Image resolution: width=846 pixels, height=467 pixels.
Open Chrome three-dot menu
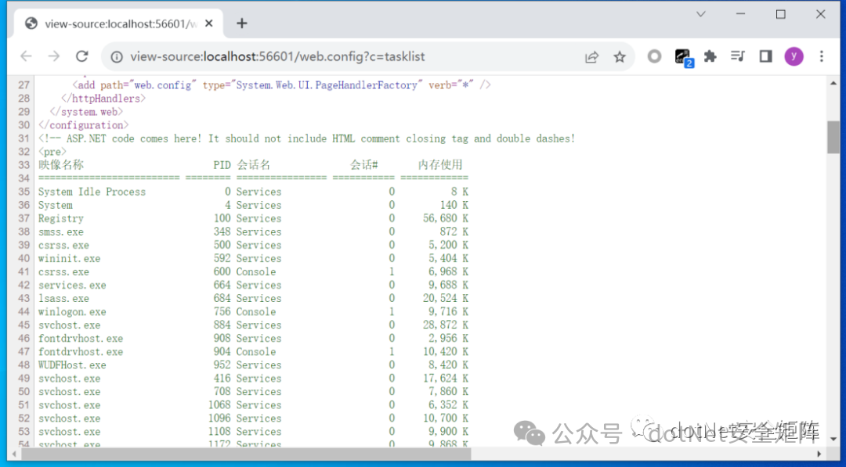point(821,56)
